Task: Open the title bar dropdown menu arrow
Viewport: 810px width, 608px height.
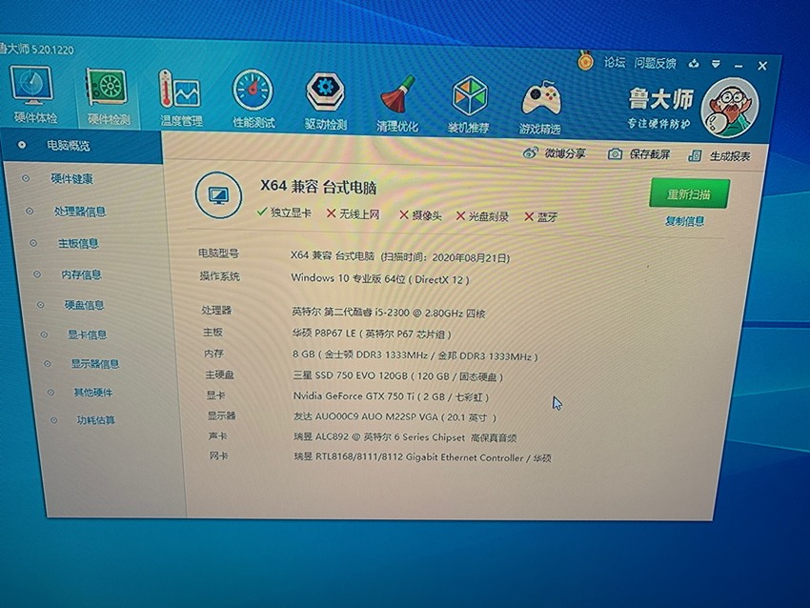Action: (716, 65)
